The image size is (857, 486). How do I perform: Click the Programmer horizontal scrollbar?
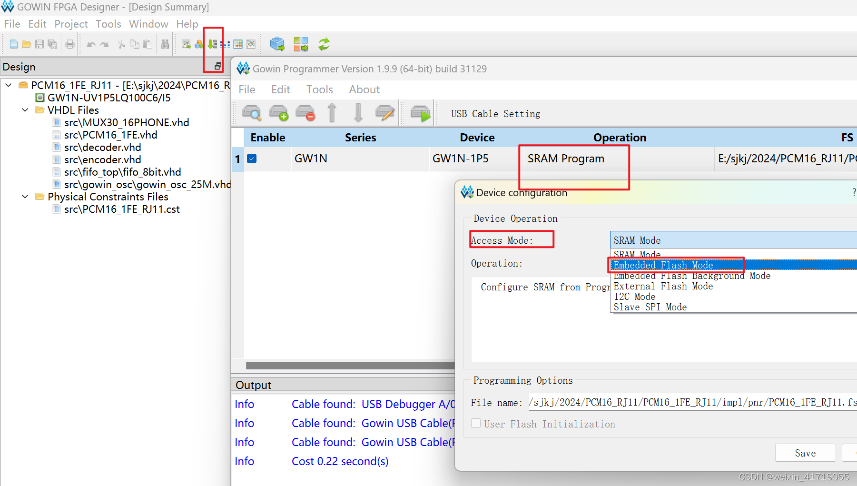click(x=350, y=366)
